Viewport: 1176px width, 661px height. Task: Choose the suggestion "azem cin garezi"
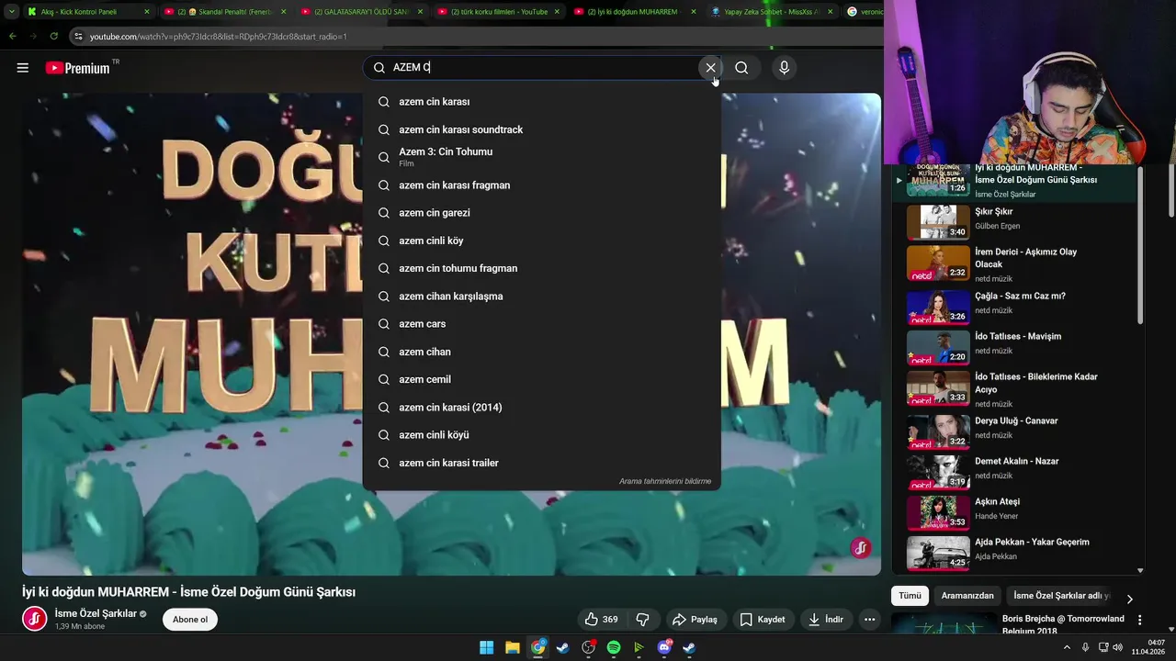point(542,213)
